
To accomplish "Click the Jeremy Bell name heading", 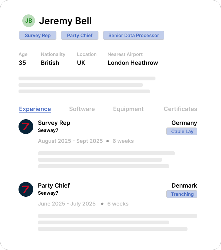I will click(x=65, y=21).
